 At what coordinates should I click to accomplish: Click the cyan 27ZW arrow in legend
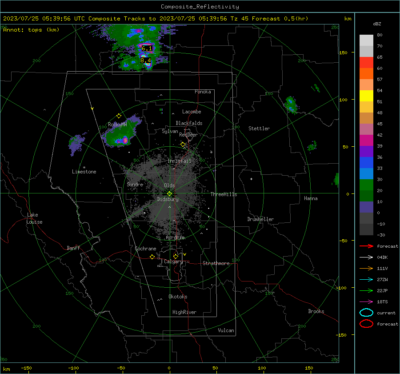pos(366,280)
